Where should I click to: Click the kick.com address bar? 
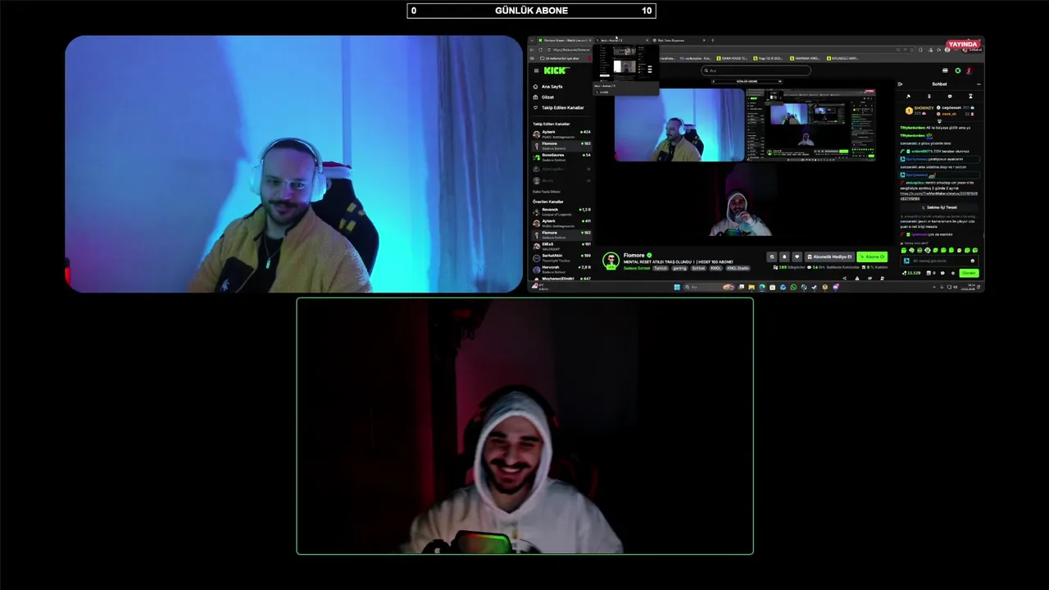click(570, 50)
